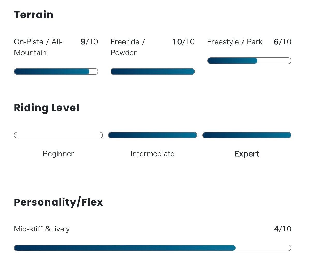This screenshot has height=268, width=309.
Task: Select the Intermediate riding level label
Action: click(152, 154)
